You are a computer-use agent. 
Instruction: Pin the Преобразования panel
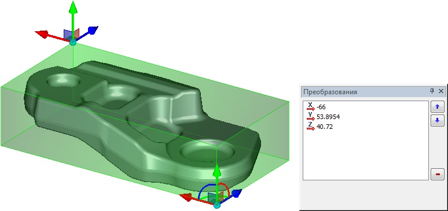coord(432,91)
